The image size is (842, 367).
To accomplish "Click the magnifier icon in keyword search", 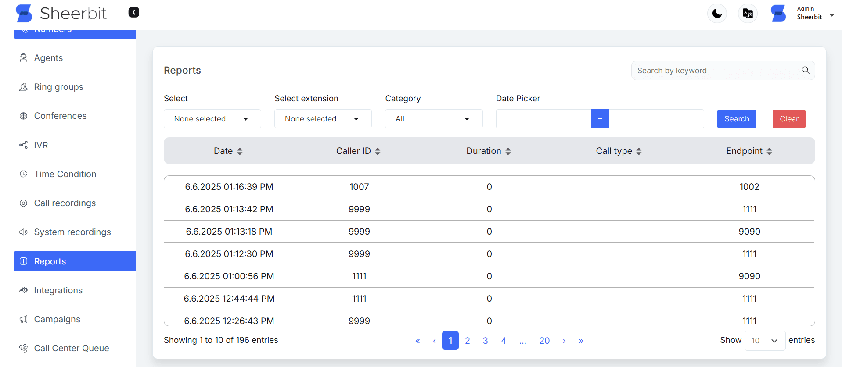I will pyautogui.click(x=805, y=70).
